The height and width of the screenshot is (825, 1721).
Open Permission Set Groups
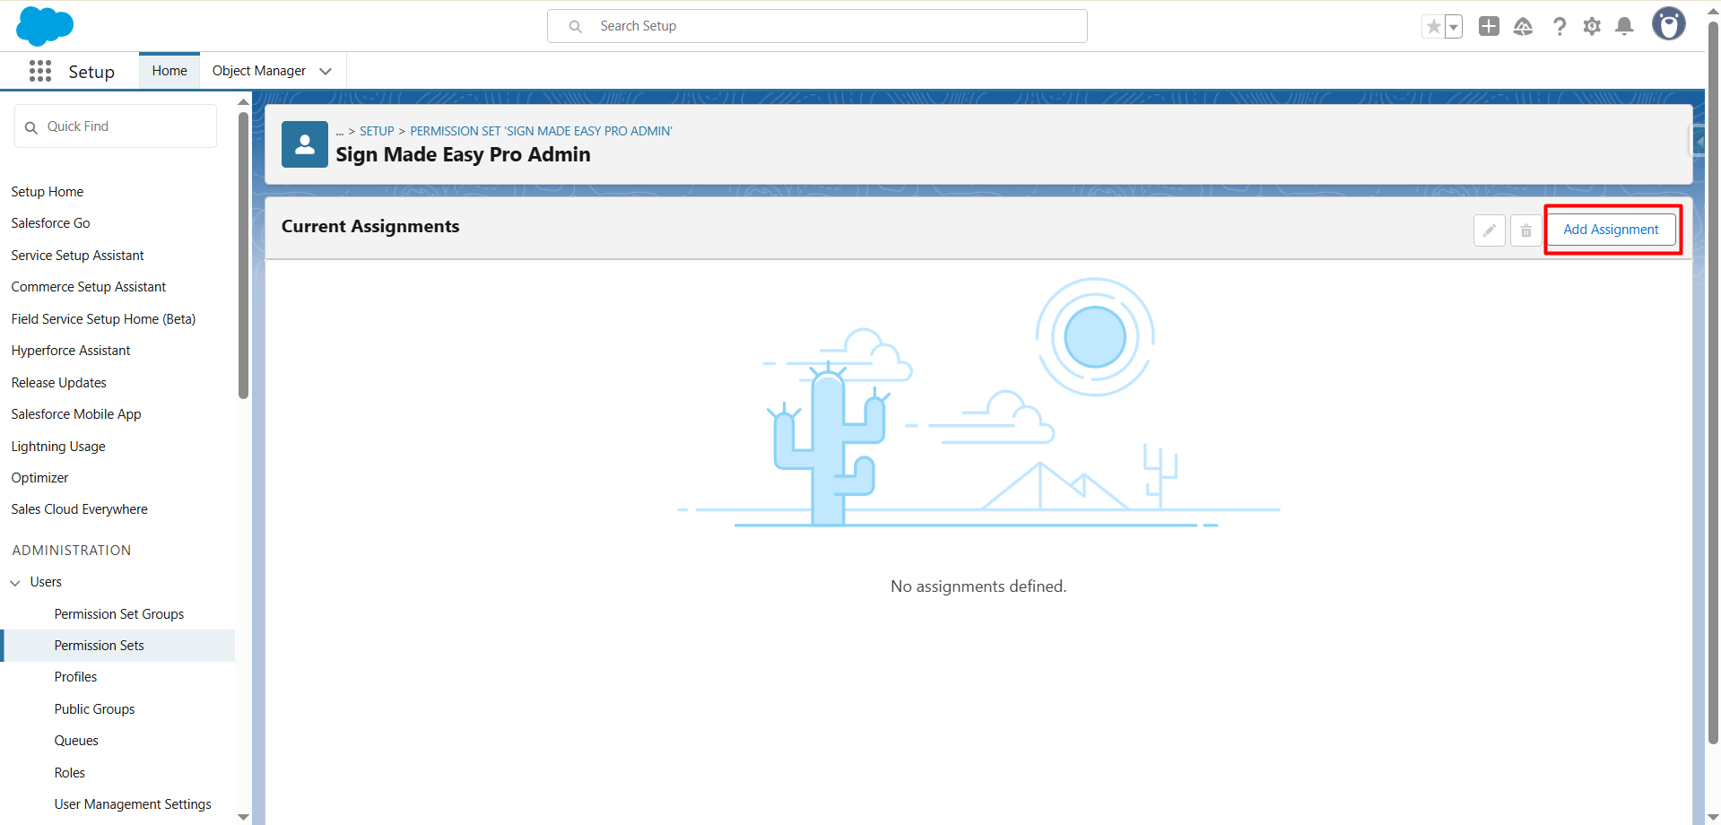point(119,614)
